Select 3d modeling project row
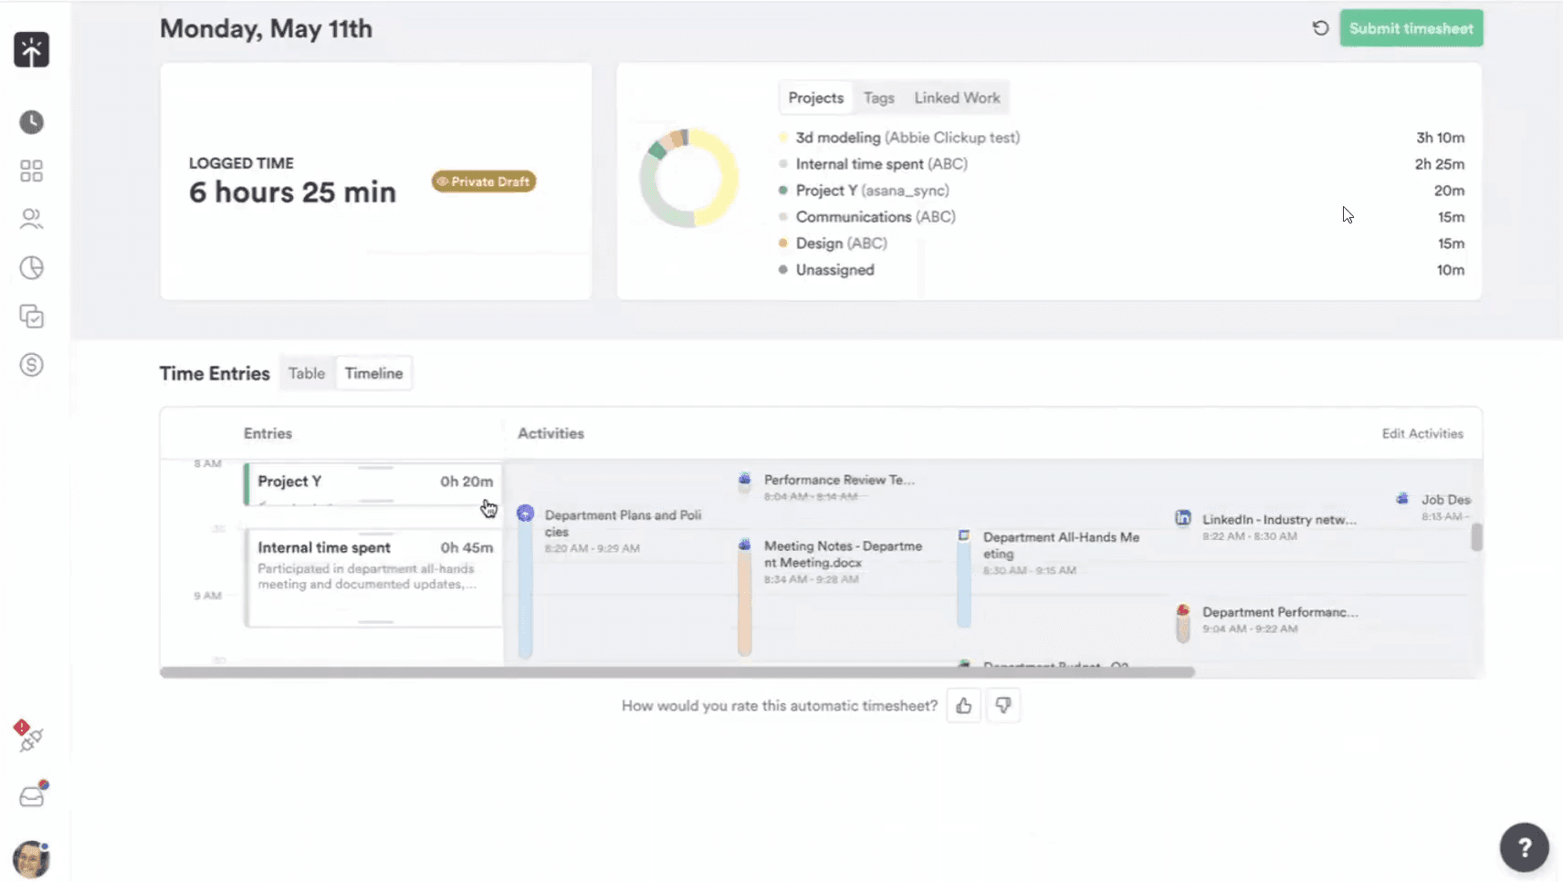This screenshot has height=882, width=1563. point(1121,138)
